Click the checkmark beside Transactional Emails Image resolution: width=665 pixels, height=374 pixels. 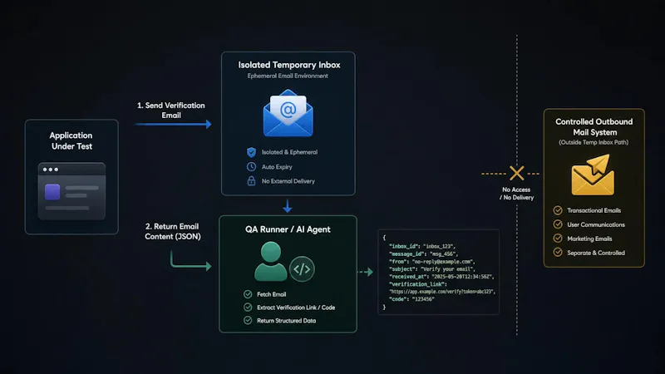tap(558, 210)
